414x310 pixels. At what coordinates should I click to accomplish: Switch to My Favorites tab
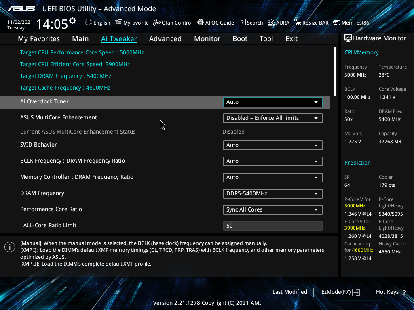point(39,39)
